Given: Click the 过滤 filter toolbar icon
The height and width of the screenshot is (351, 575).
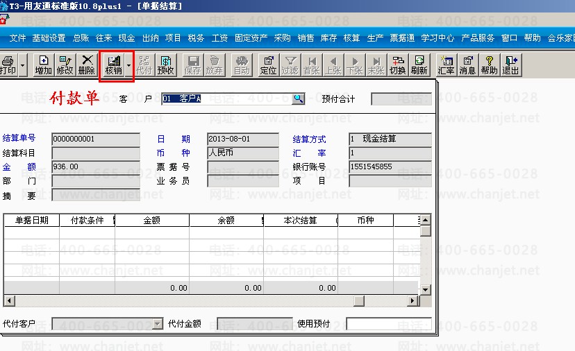Looking at the screenshot, I should [x=290, y=65].
